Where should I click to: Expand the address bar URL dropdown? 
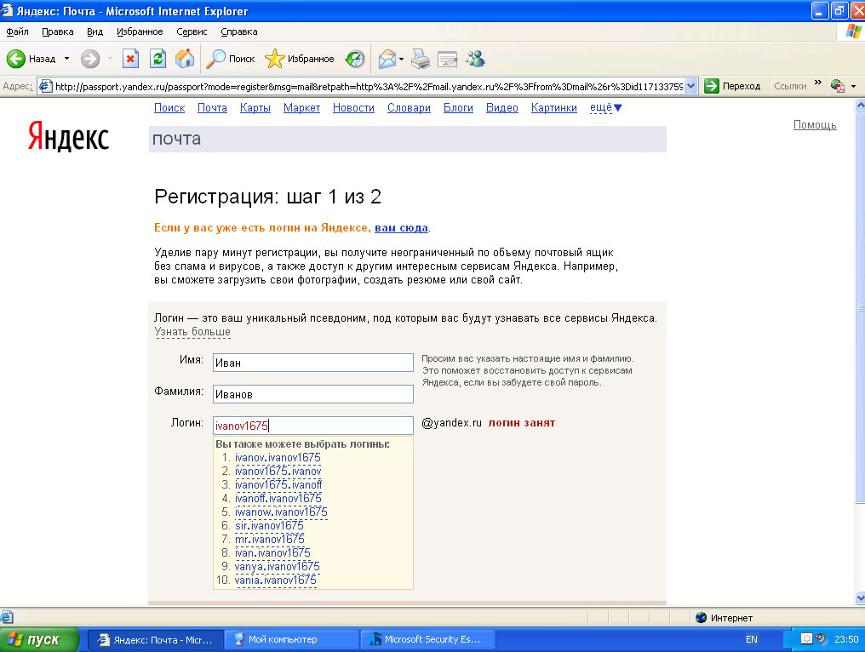pos(691,86)
